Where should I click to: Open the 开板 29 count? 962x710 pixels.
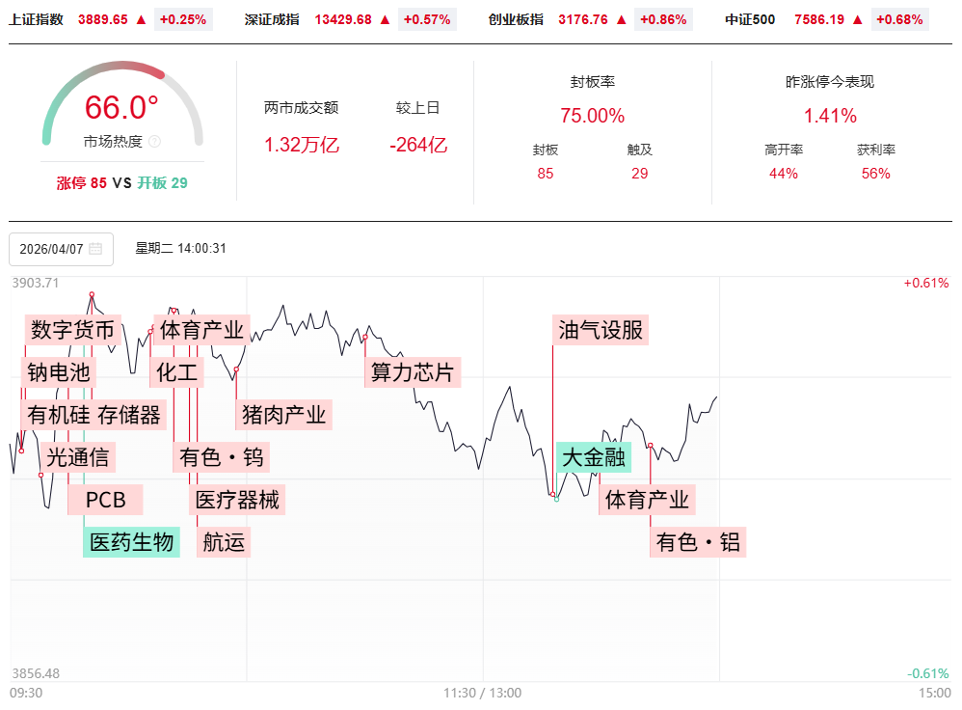point(162,182)
